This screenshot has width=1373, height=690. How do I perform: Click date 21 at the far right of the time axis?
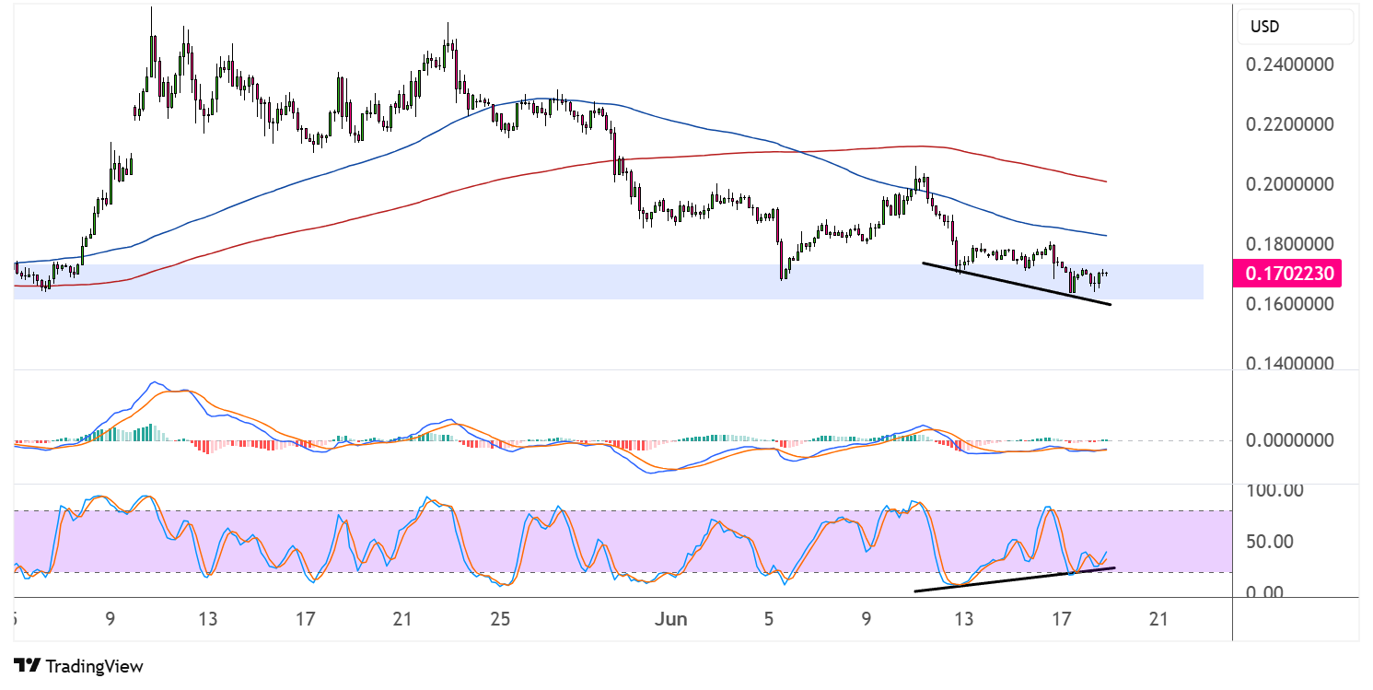coord(1159,620)
